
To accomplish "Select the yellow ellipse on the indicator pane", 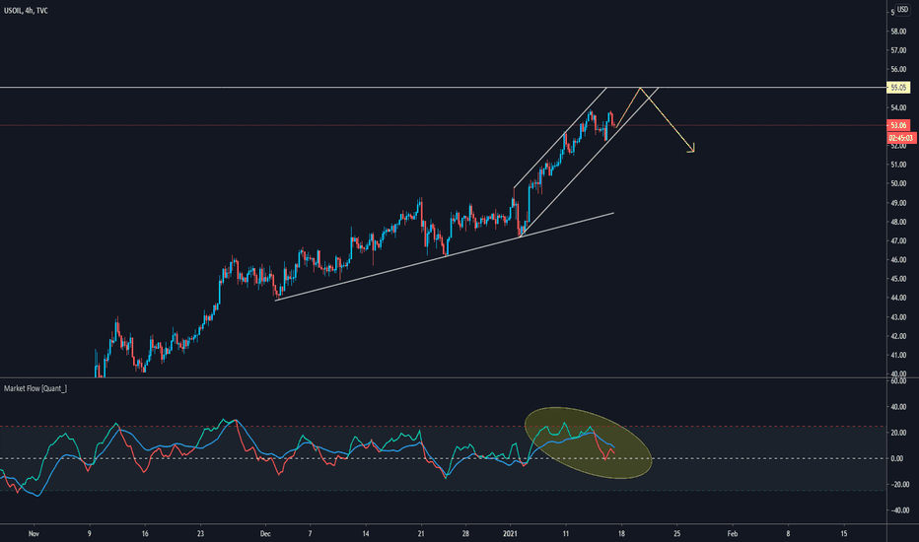I will coord(588,443).
